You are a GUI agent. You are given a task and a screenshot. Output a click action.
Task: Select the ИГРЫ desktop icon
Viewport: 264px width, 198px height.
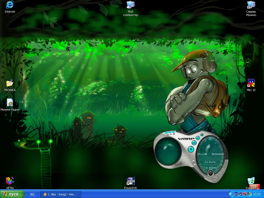[x=10, y=183]
